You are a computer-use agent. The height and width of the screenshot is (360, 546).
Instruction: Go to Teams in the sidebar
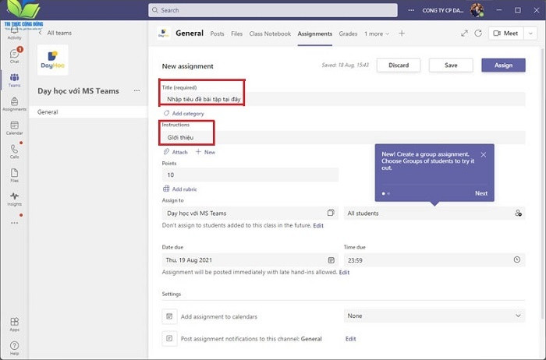(x=14, y=79)
